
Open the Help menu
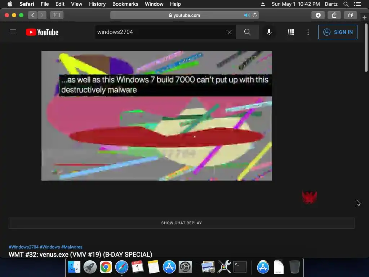(x=175, y=4)
